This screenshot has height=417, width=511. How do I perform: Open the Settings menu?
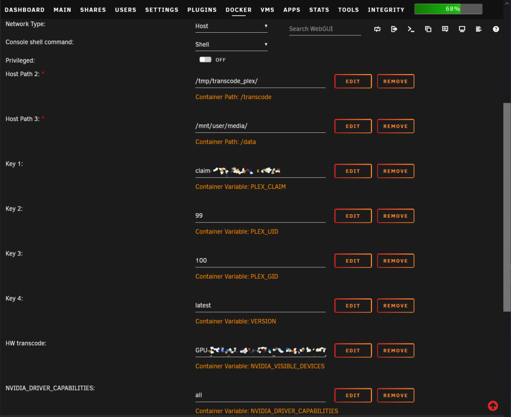coord(161,10)
